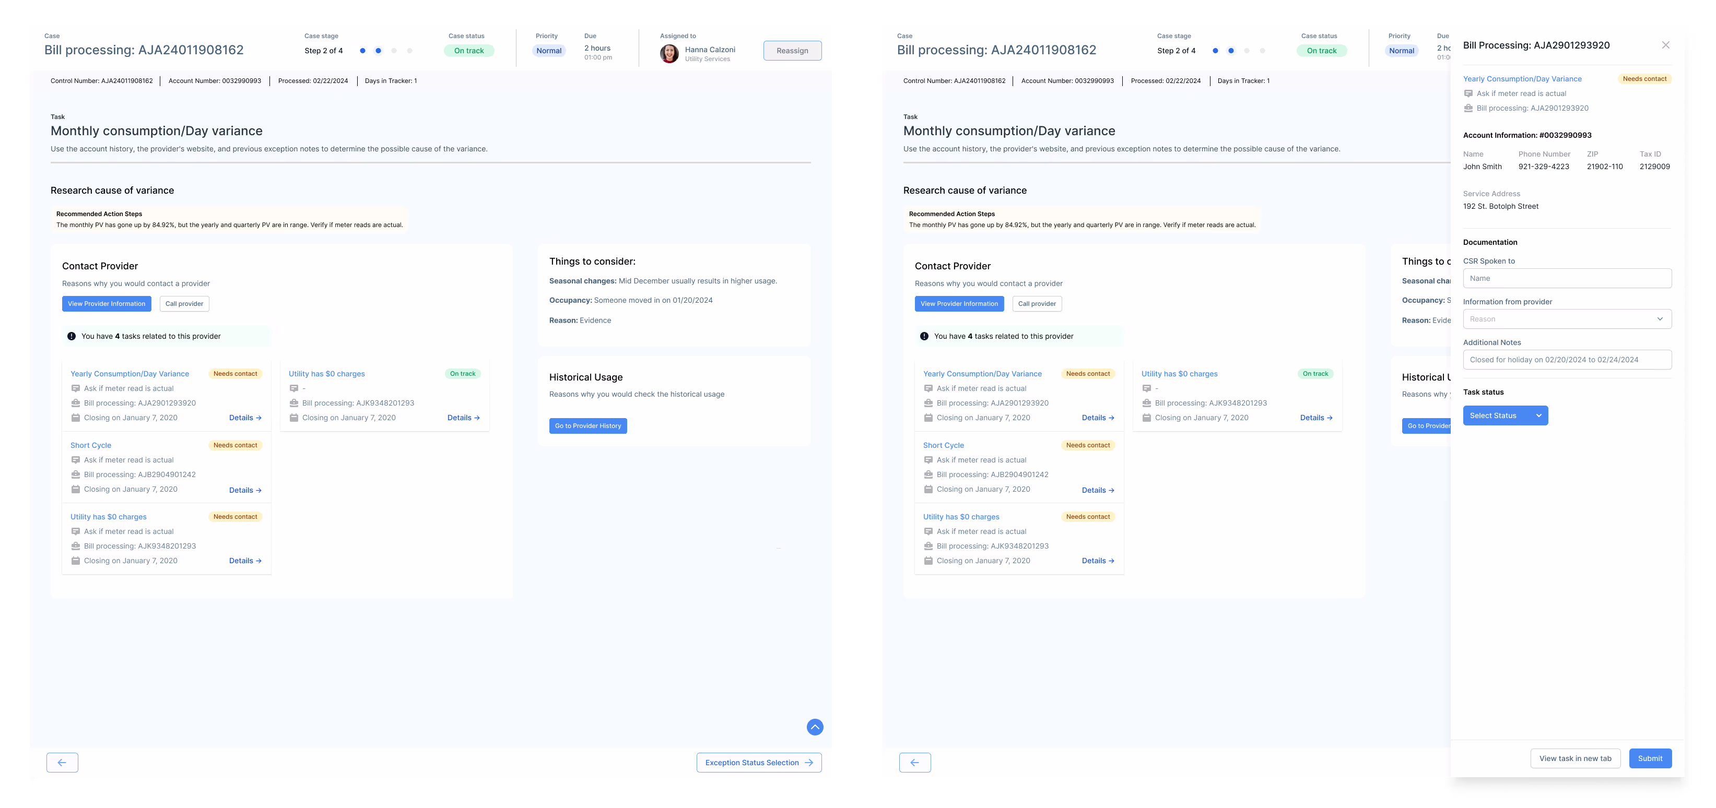Click View task in new tab button
The height and width of the screenshot is (808, 1716).
(x=1575, y=758)
